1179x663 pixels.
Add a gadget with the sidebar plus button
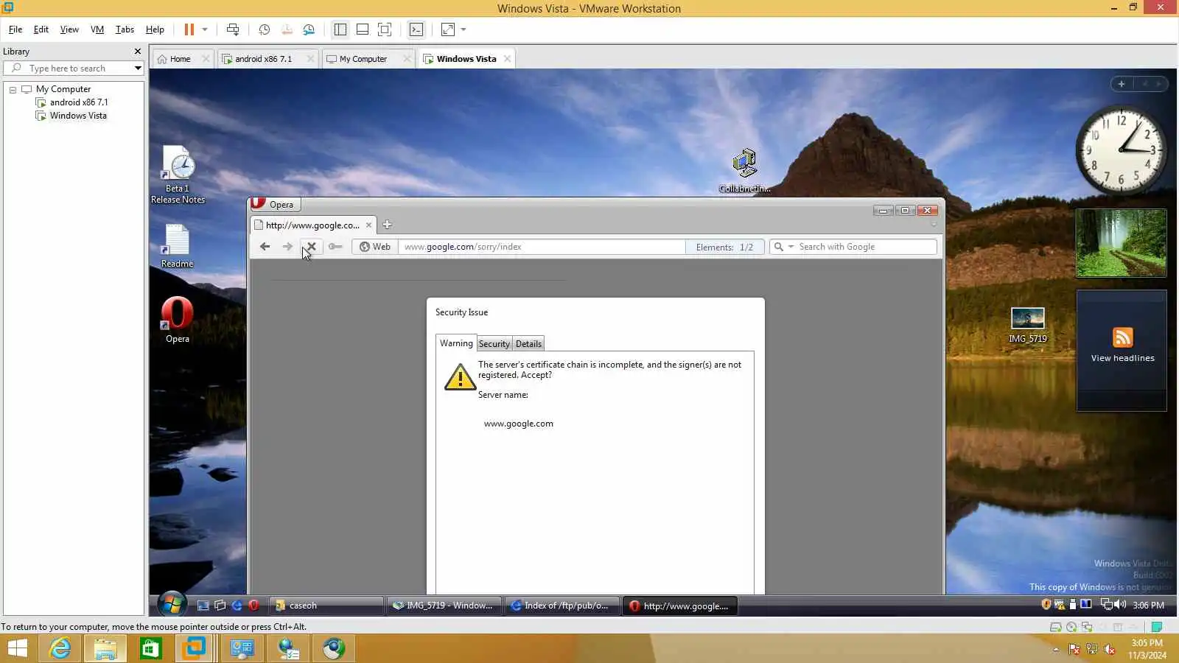coord(1122,84)
